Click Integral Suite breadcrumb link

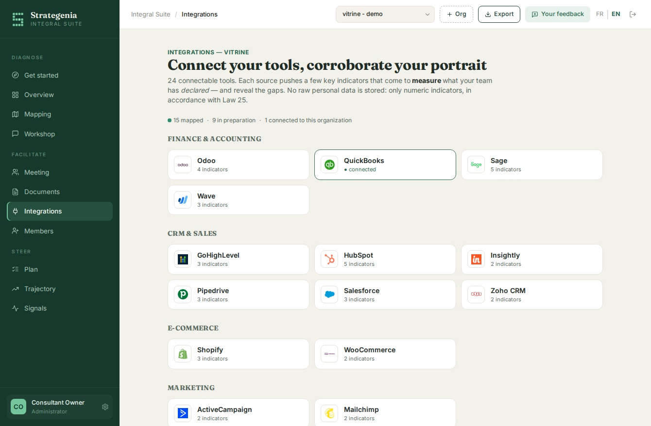click(151, 14)
